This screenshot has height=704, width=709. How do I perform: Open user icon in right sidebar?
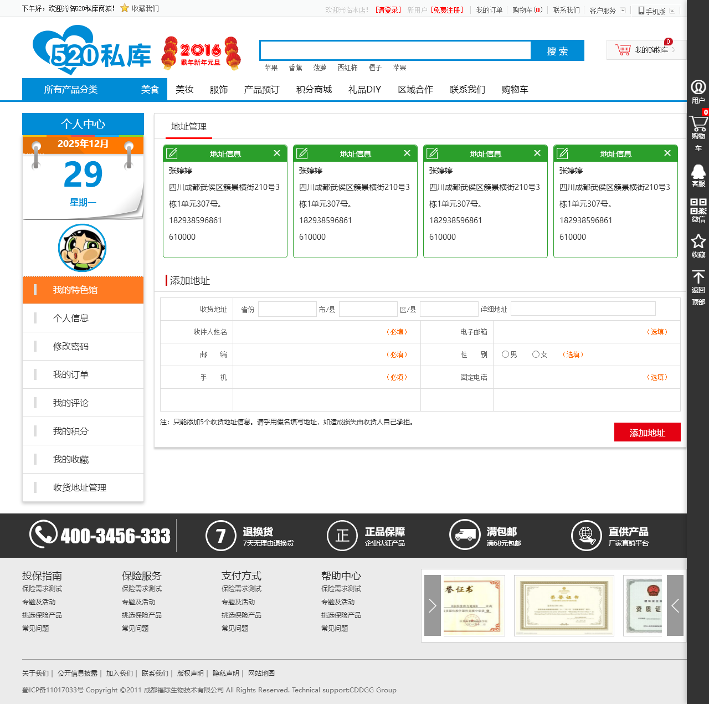(x=698, y=91)
